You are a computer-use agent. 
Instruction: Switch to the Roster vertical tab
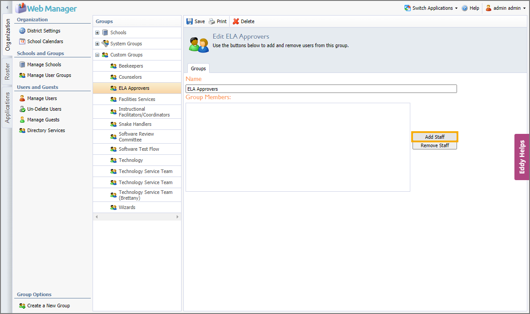[8, 72]
